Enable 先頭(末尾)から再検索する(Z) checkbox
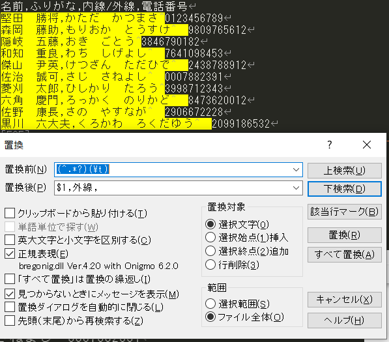 point(10,321)
